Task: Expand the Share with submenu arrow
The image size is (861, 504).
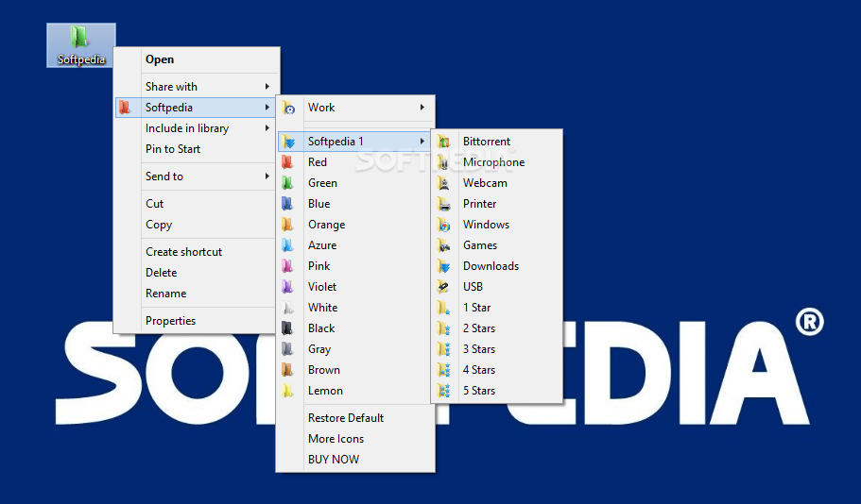Action: (267, 87)
